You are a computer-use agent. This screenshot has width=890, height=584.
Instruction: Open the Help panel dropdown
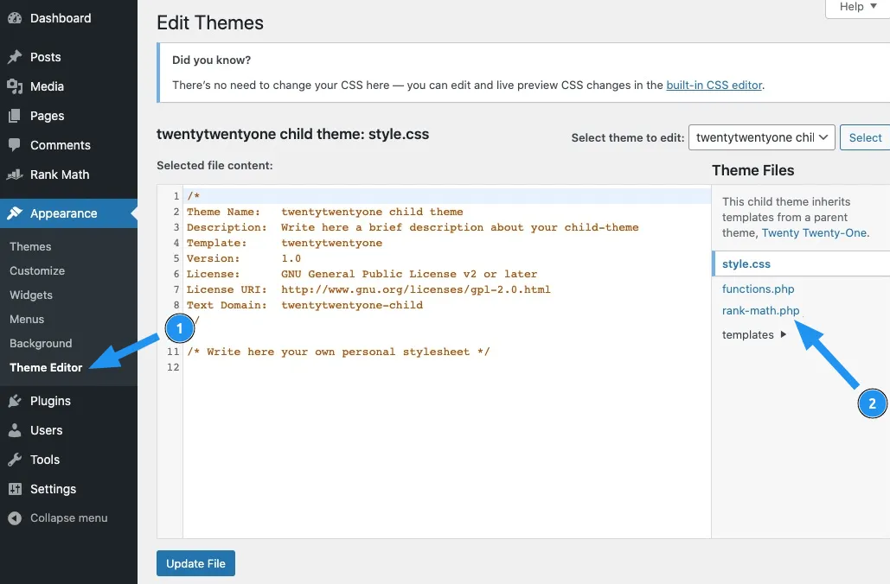pos(856,7)
